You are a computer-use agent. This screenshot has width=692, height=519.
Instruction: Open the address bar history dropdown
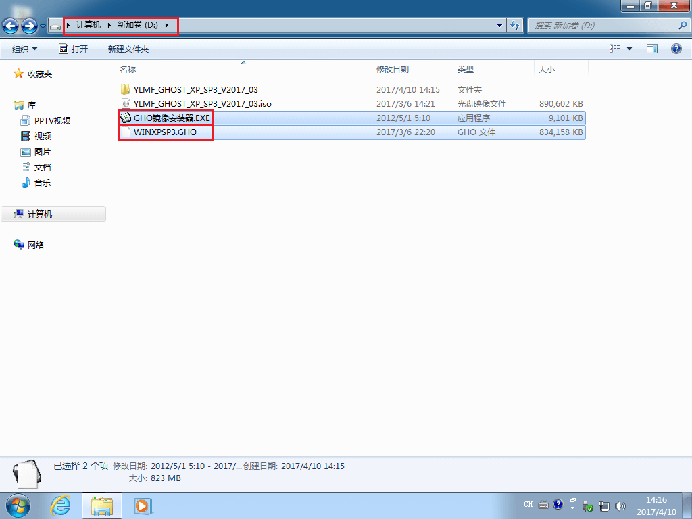click(x=500, y=26)
